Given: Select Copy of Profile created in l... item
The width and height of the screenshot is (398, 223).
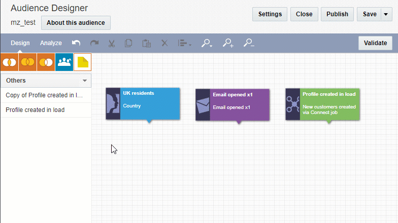Looking at the screenshot, I should click(46, 95).
